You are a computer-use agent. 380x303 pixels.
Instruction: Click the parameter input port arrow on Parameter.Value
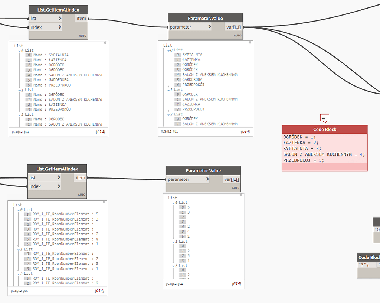tap(209, 27)
